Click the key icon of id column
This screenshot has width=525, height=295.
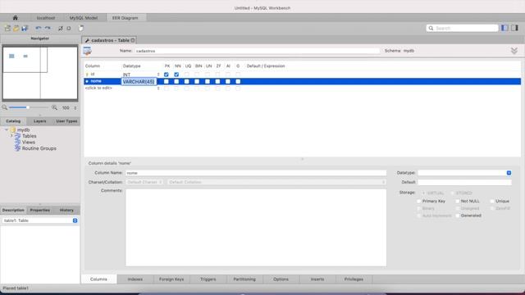click(x=87, y=75)
